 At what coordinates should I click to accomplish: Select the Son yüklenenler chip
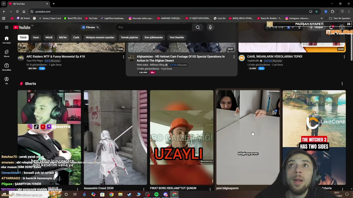(154, 37)
